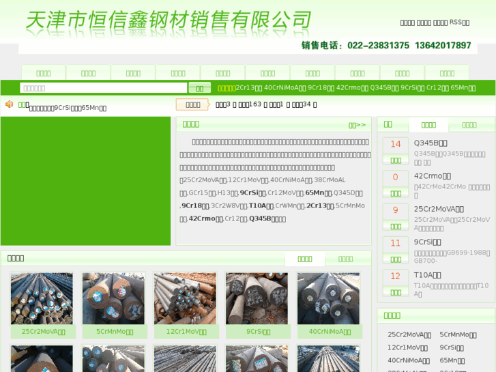The height and width of the screenshot is (372, 496).
Task: Open Q345B keyword link in the green bar
Action: 384,87
